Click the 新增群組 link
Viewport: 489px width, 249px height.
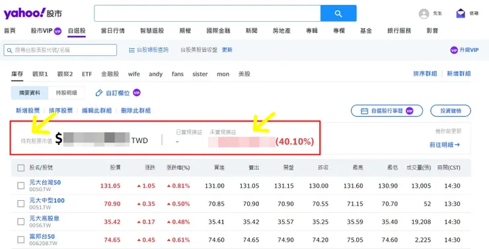(459, 74)
